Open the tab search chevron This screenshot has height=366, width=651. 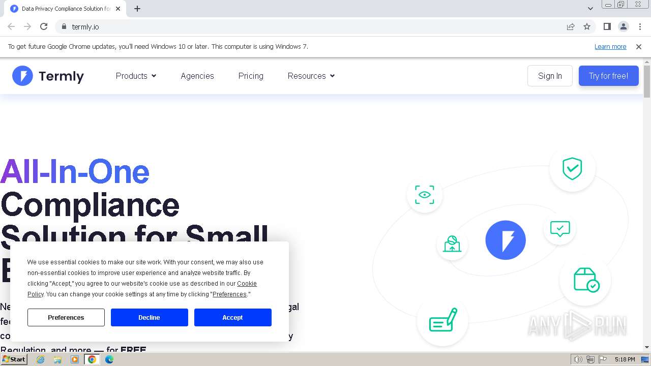[x=590, y=9]
